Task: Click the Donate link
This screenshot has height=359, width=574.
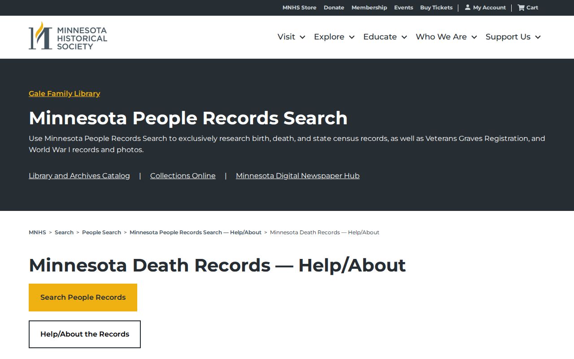Action: 334,8
